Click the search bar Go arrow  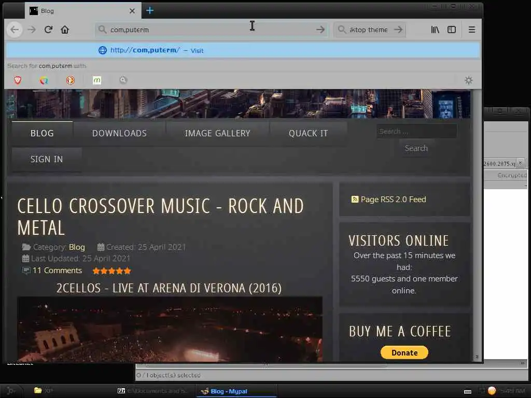tap(398, 30)
